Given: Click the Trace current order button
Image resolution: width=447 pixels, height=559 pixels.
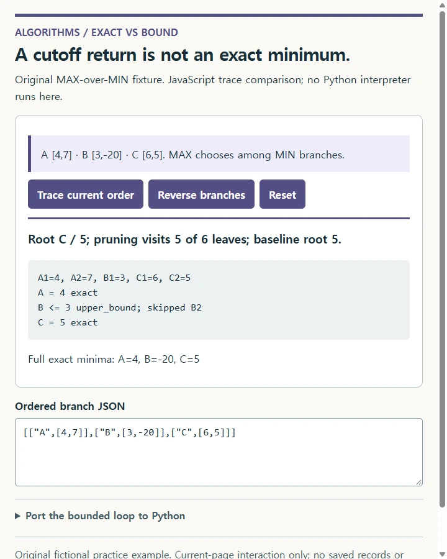Looking at the screenshot, I should [x=86, y=194].
